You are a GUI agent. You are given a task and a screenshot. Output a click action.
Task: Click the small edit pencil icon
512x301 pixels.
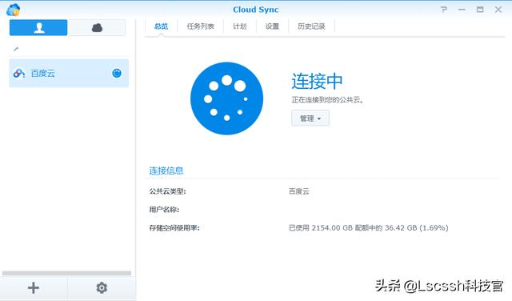coord(16,49)
